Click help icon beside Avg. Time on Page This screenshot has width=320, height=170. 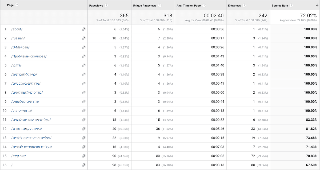pos(204,5)
